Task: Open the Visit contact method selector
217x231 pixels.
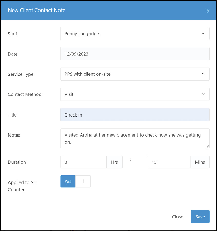Action: coord(135,94)
